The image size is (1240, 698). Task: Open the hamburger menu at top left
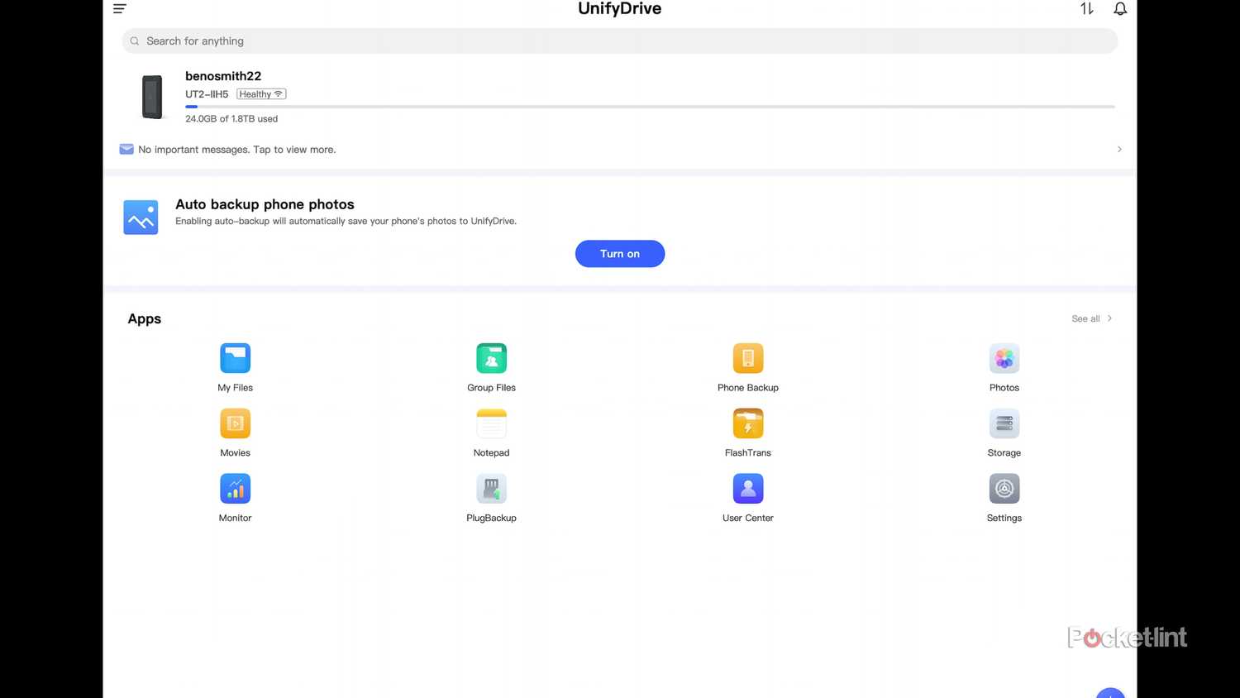point(120,9)
